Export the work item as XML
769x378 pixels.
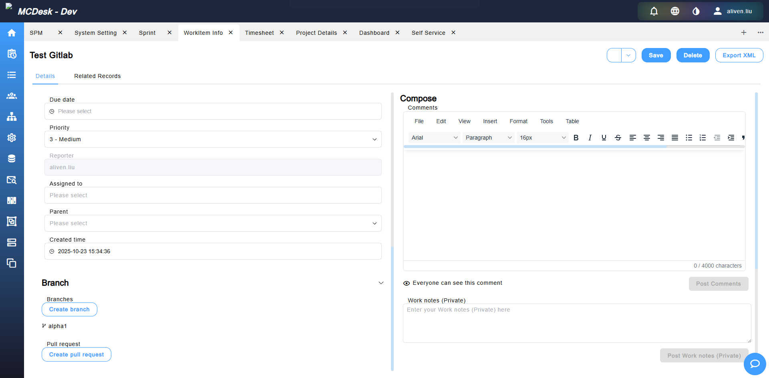[x=739, y=55]
